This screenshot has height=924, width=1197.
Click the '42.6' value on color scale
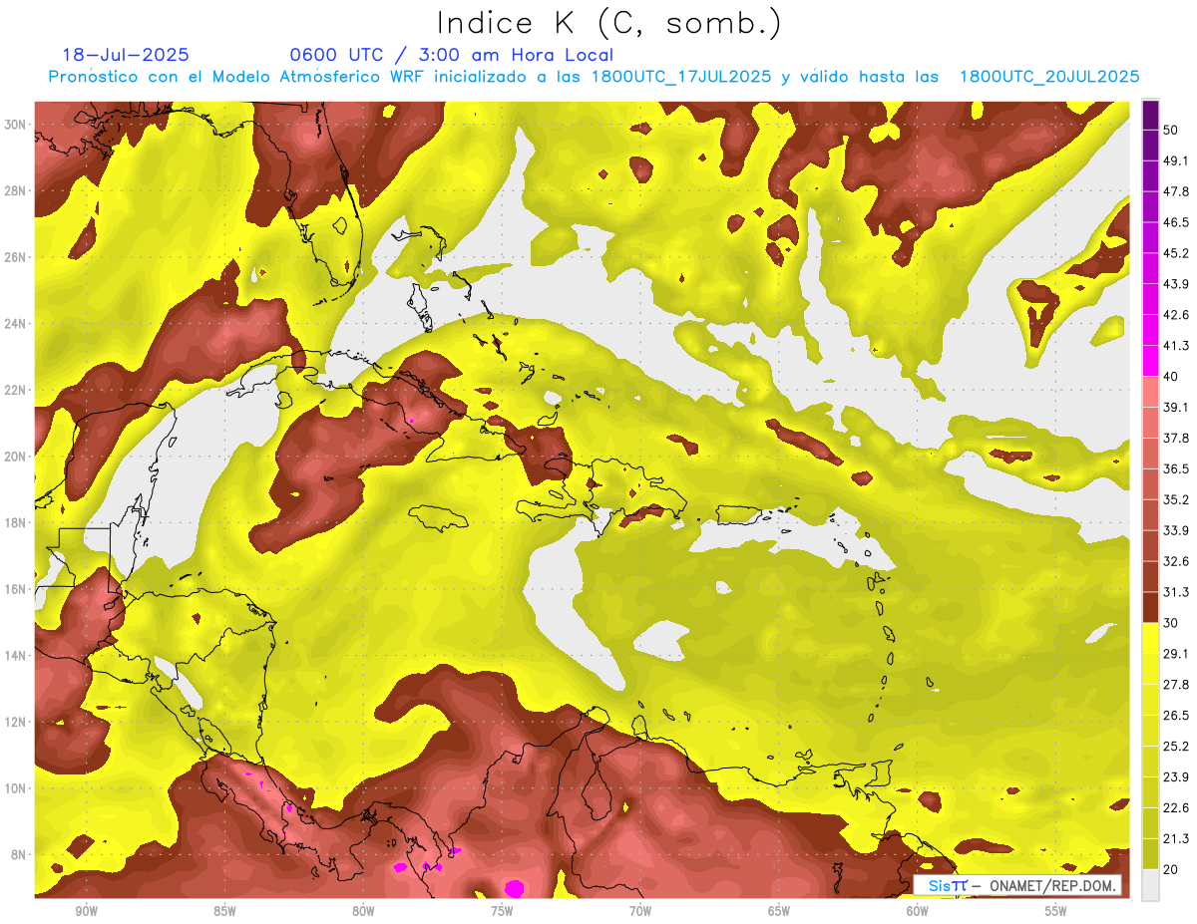pos(1176,315)
